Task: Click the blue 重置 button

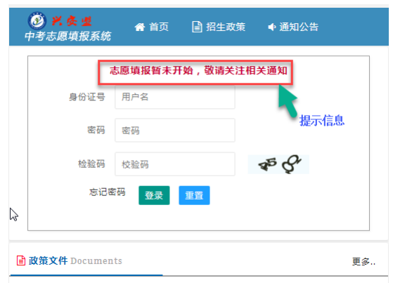Action: 194,195
